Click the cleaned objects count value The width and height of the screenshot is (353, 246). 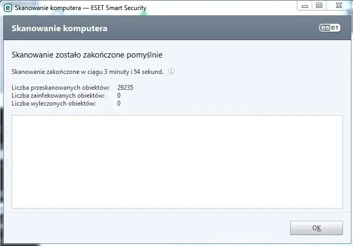pyautogui.click(x=119, y=103)
